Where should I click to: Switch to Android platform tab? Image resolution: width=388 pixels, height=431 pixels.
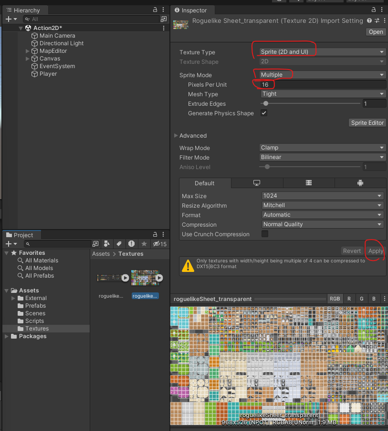click(x=360, y=183)
